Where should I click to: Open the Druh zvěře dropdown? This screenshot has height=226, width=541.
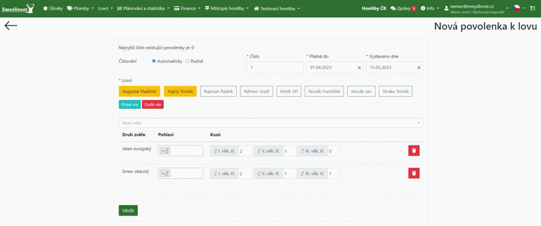pos(270,123)
